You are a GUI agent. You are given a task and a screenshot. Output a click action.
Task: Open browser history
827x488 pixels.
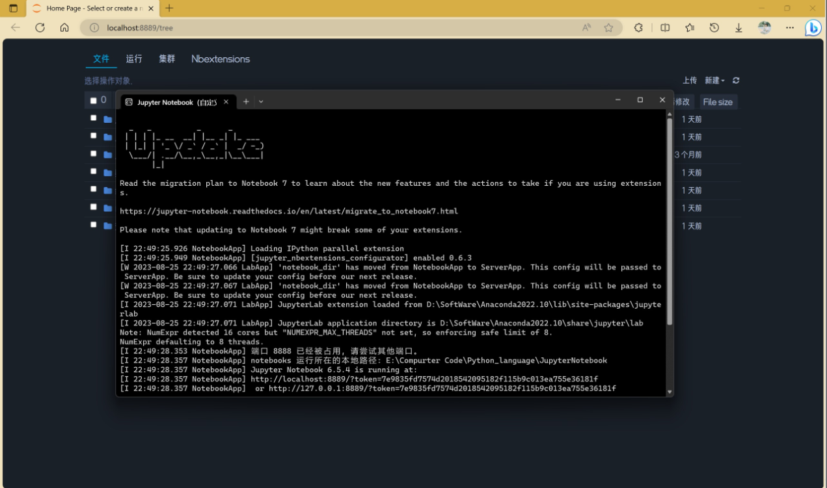(x=714, y=28)
